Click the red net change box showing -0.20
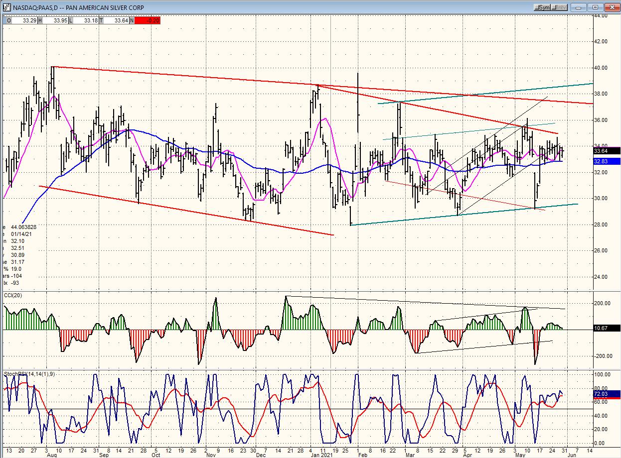This screenshot has height=458, width=621. (147, 20)
